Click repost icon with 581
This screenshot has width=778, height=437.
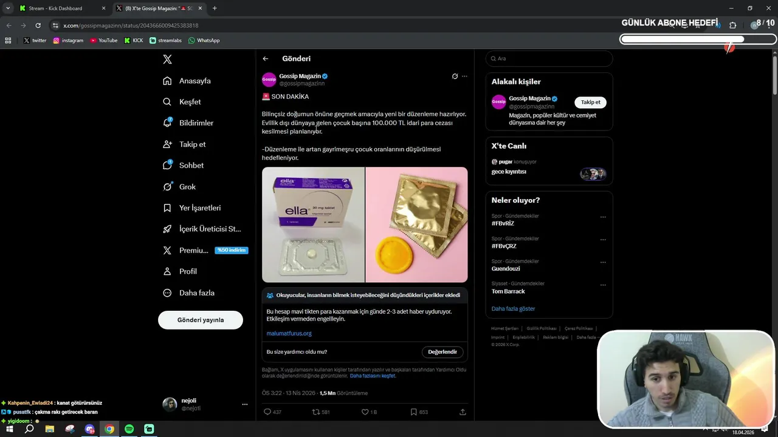click(x=320, y=412)
